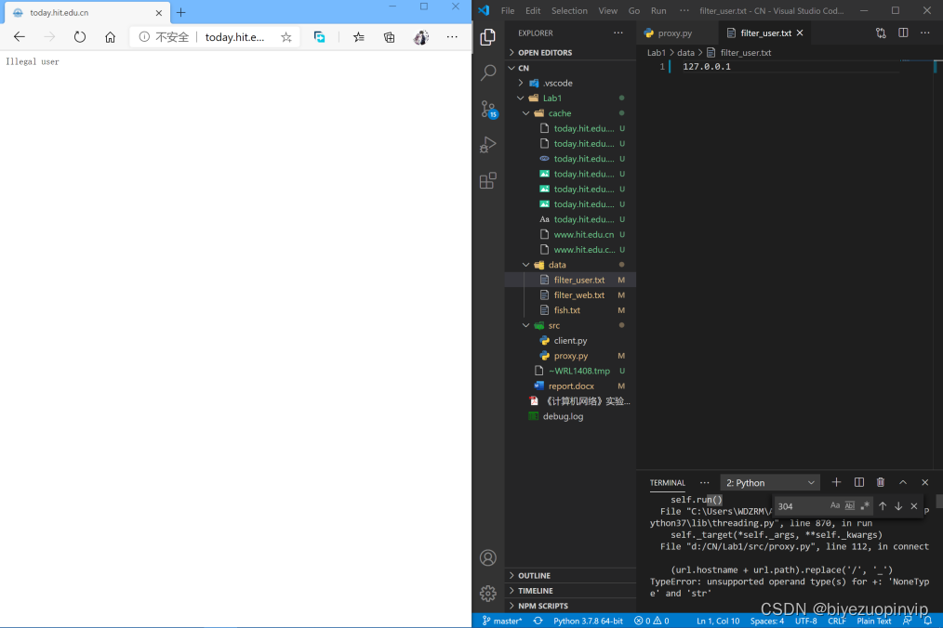Viewport: 943px width, 628px height.
Task: Open editor More Actions ellipsis
Action: [x=925, y=33]
